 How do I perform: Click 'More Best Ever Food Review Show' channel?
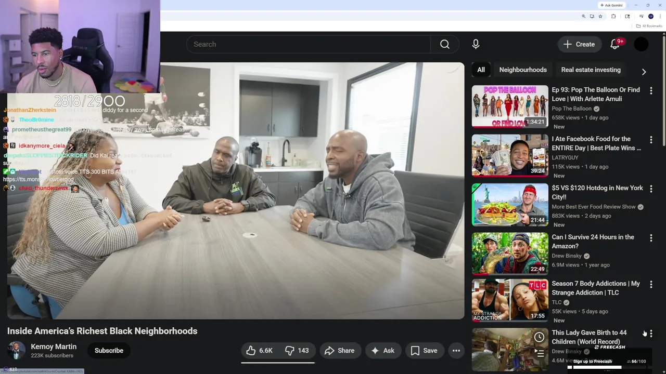(x=594, y=207)
